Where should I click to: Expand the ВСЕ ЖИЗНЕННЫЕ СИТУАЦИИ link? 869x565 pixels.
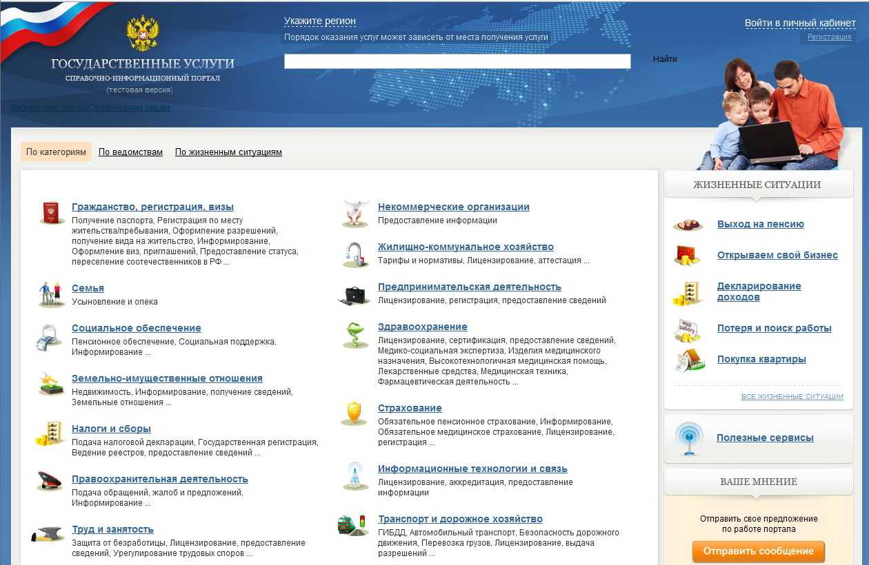click(x=792, y=397)
